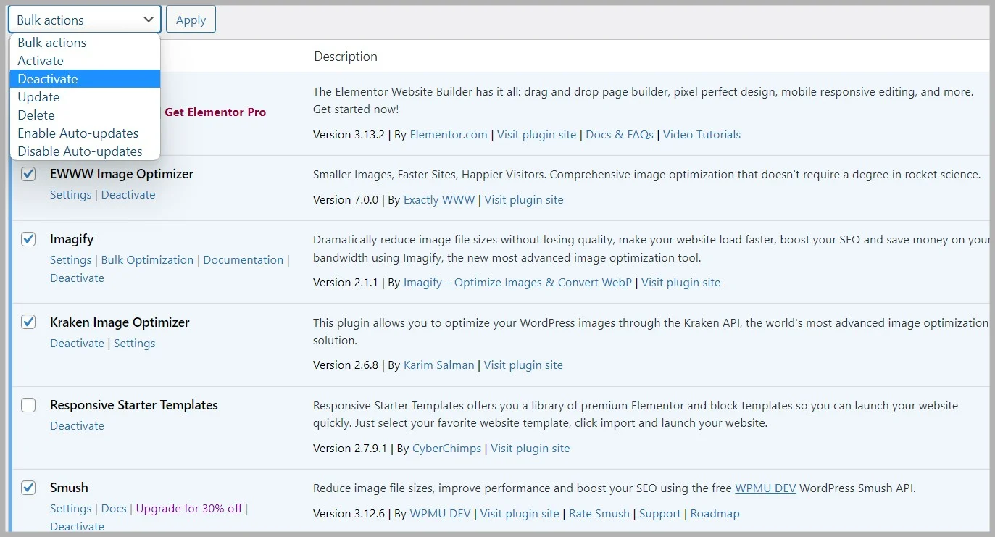
Task: Open the Exactly WWW author link
Action: 439,200
